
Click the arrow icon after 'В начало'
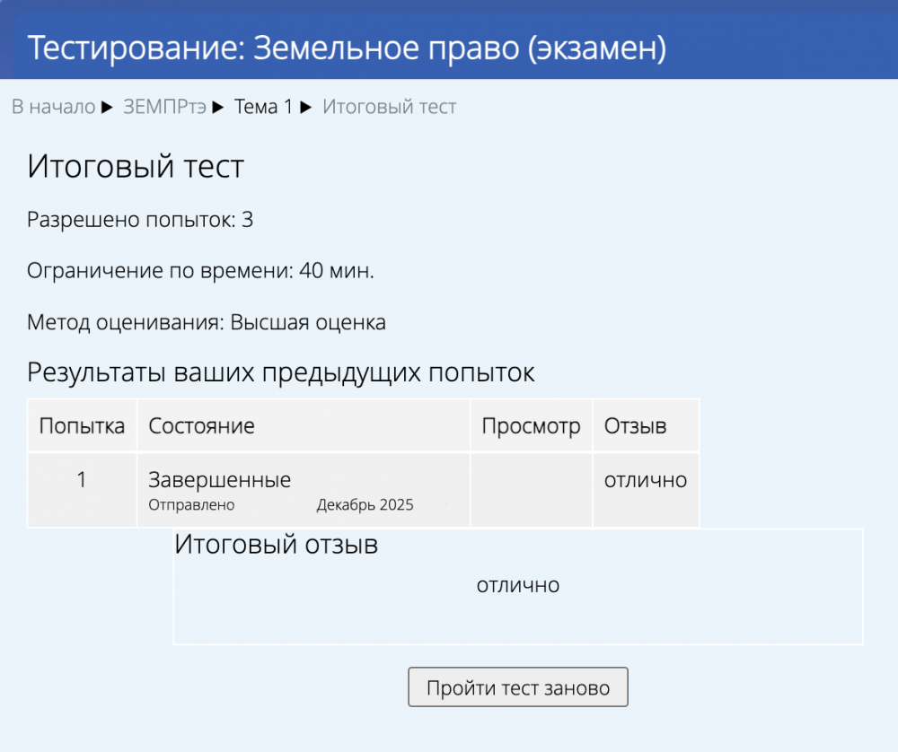click(107, 108)
